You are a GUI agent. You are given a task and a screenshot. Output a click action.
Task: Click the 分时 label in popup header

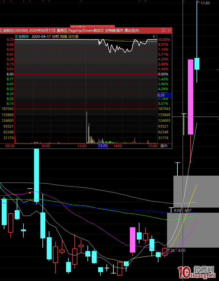coord(55,37)
